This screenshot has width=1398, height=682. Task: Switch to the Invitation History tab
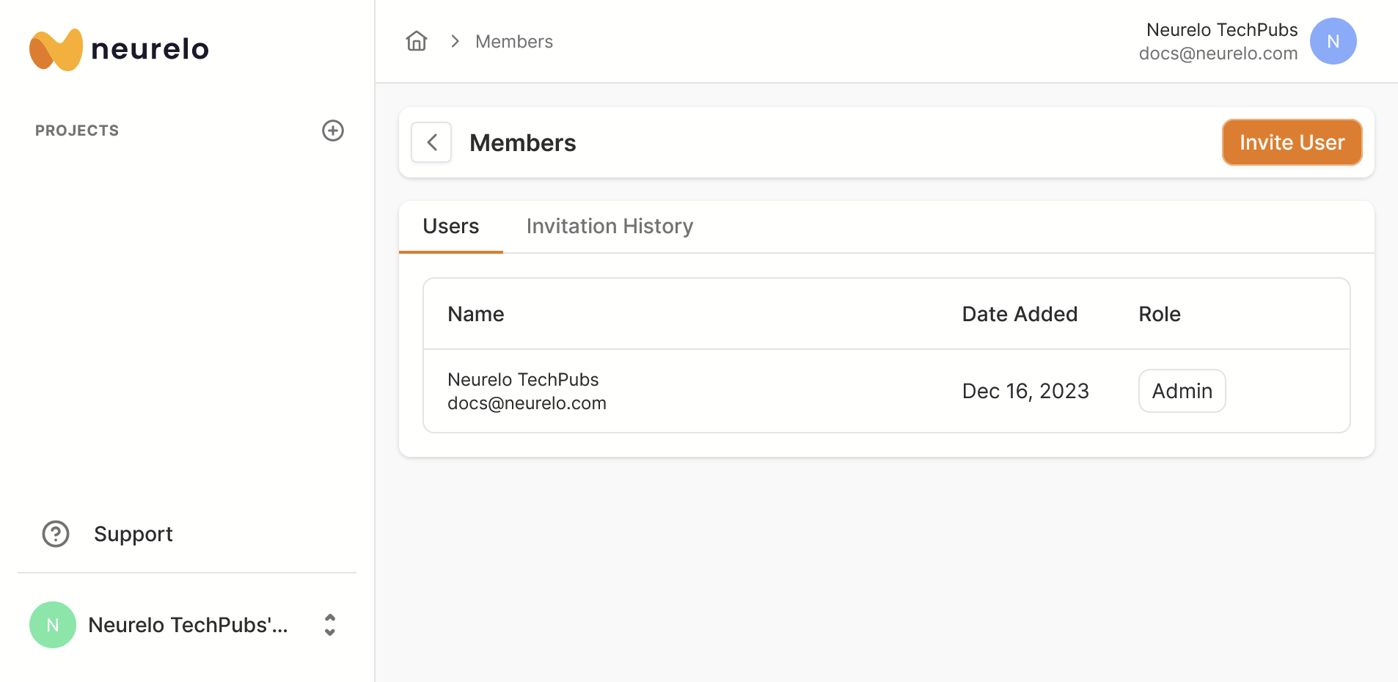(x=610, y=227)
